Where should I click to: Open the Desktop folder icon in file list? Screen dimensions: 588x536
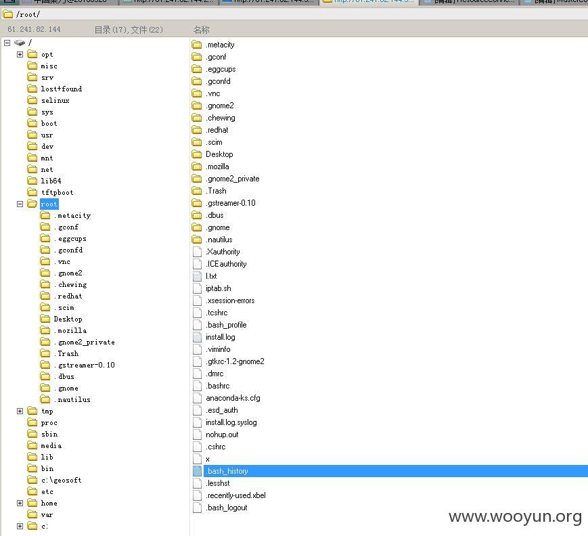pos(196,154)
